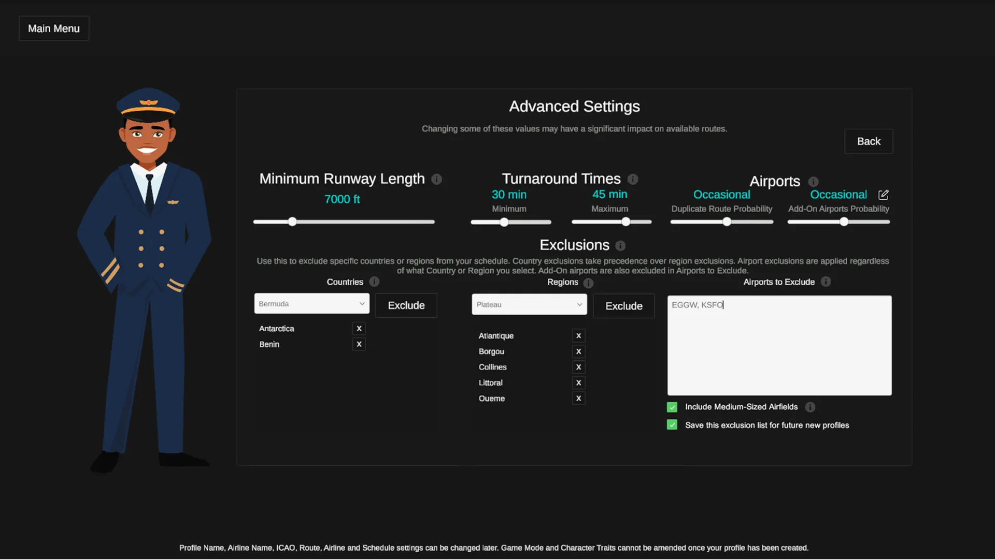Image resolution: width=995 pixels, height=559 pixels.
Task: Click info icon beside Turnaround Times
Action: click(x=633, y=179)
